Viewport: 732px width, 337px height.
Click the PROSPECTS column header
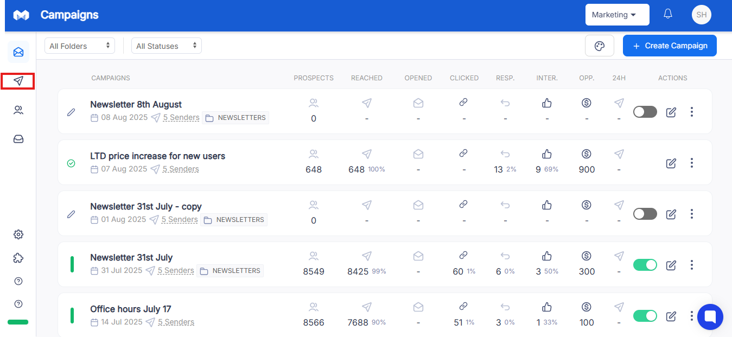(x=314, y=78)
